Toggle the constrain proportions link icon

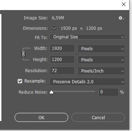point(23,54)
